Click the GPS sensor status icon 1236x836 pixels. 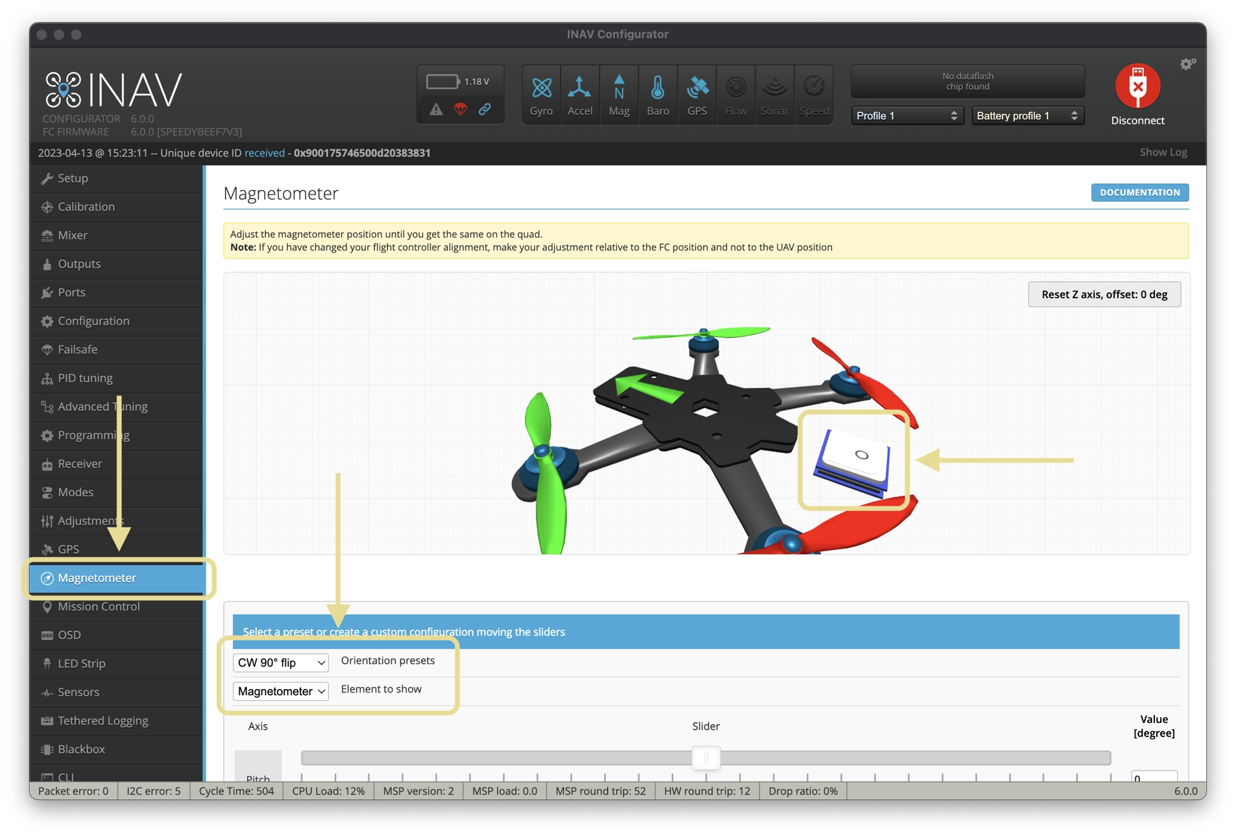tap(697, 95)
